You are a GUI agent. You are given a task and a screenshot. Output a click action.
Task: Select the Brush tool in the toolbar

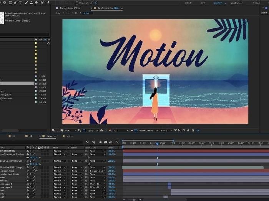coord(26,3)
